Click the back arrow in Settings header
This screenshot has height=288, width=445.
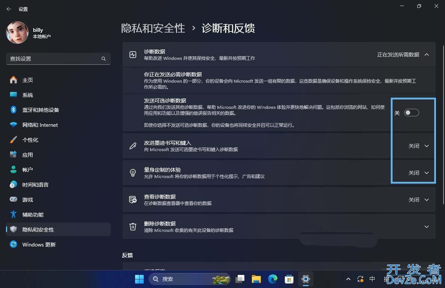(9, 9)
